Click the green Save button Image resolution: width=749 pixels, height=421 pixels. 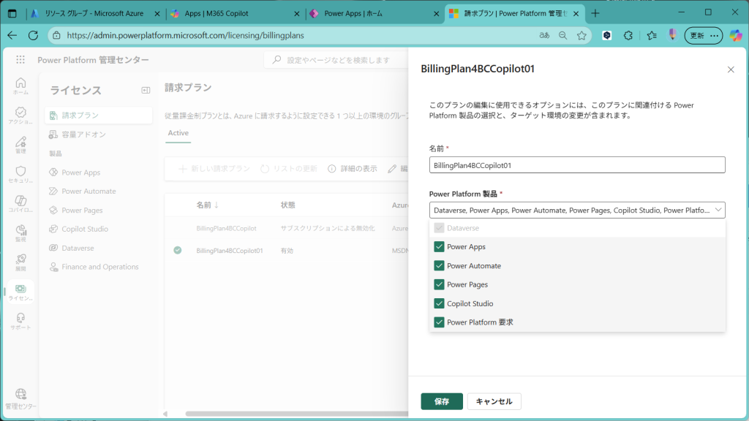click(442, 401)
